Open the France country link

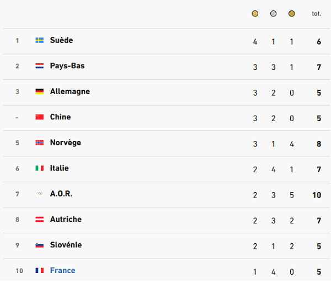(x=62, y=270)
